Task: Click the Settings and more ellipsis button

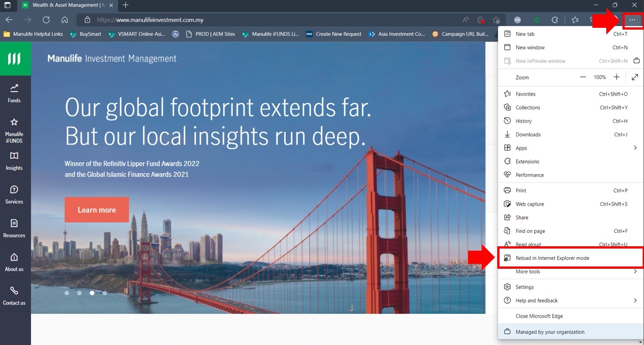Action: point(632,20)
